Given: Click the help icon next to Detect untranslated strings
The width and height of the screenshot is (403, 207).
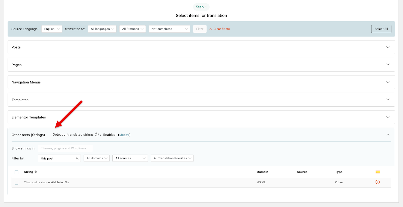Looking at the screenshot, I should (x=97, y=135).
